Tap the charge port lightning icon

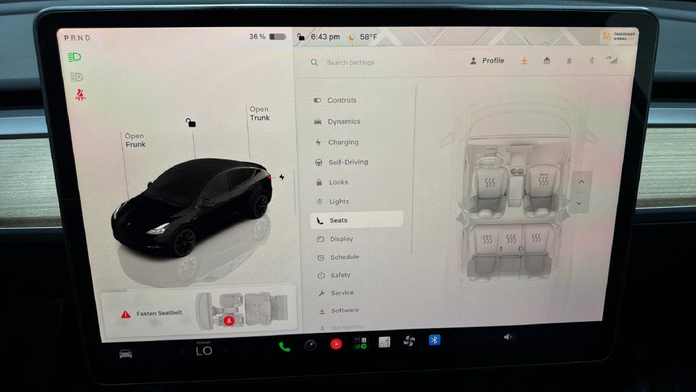click(x=281, y=177)
